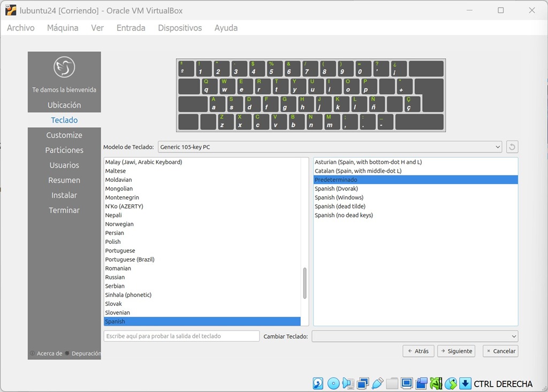Open the Dispositivos menu
Screen dimensions: 548x392
pyautogui.click(x=180, y=28)
